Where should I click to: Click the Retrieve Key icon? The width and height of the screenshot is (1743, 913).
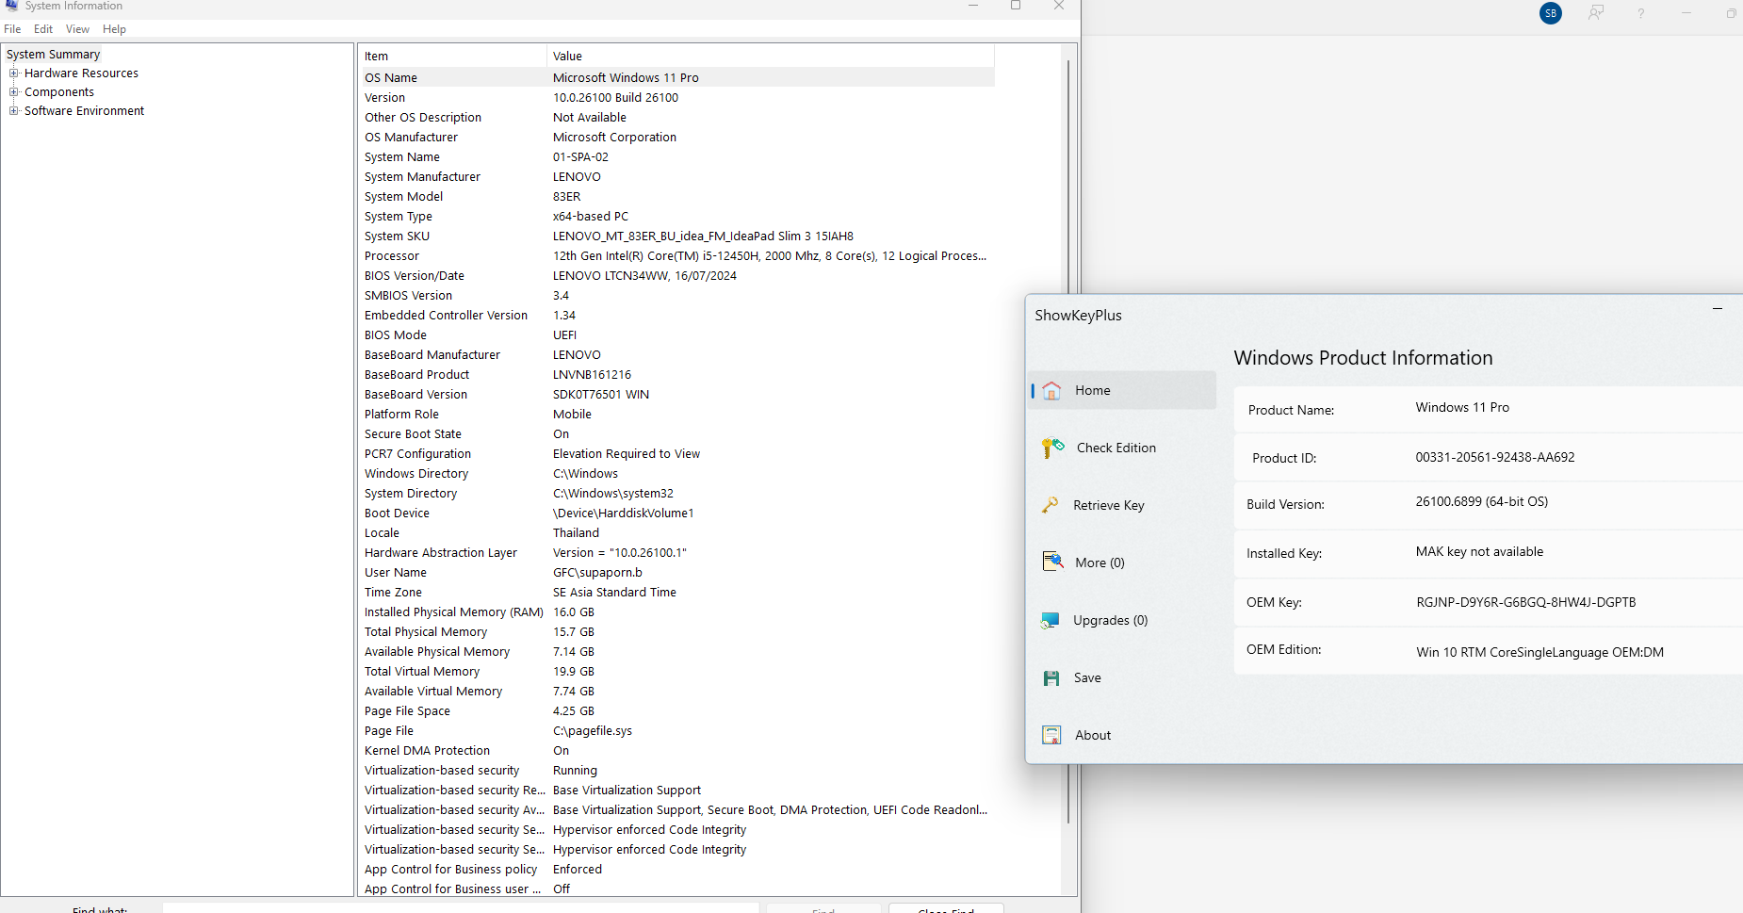pyautogui.click(x=1051, y=505)
